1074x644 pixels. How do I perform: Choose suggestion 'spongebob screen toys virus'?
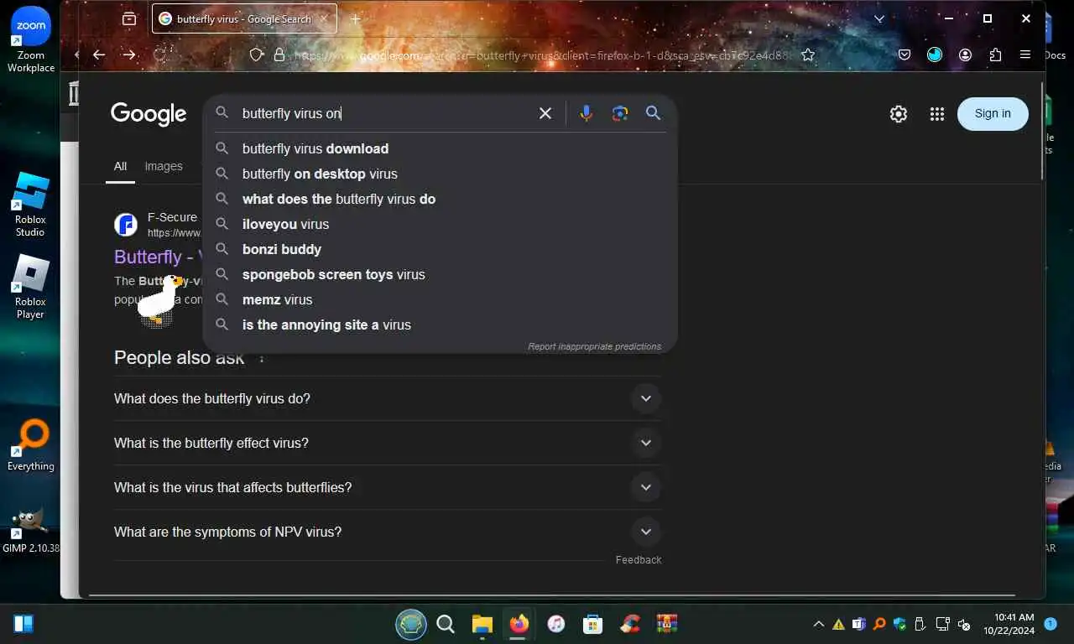tap(440, 274)
